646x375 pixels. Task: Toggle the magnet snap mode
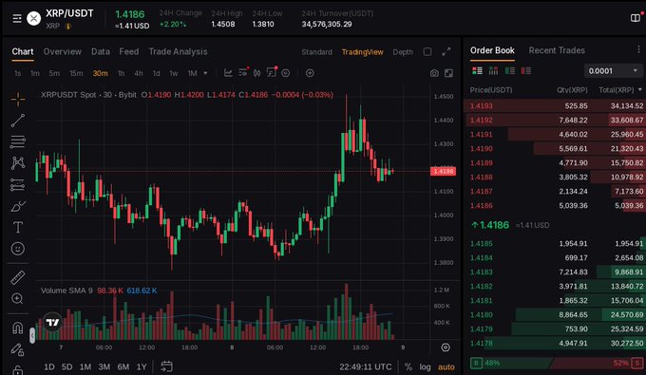pos(18,328)
